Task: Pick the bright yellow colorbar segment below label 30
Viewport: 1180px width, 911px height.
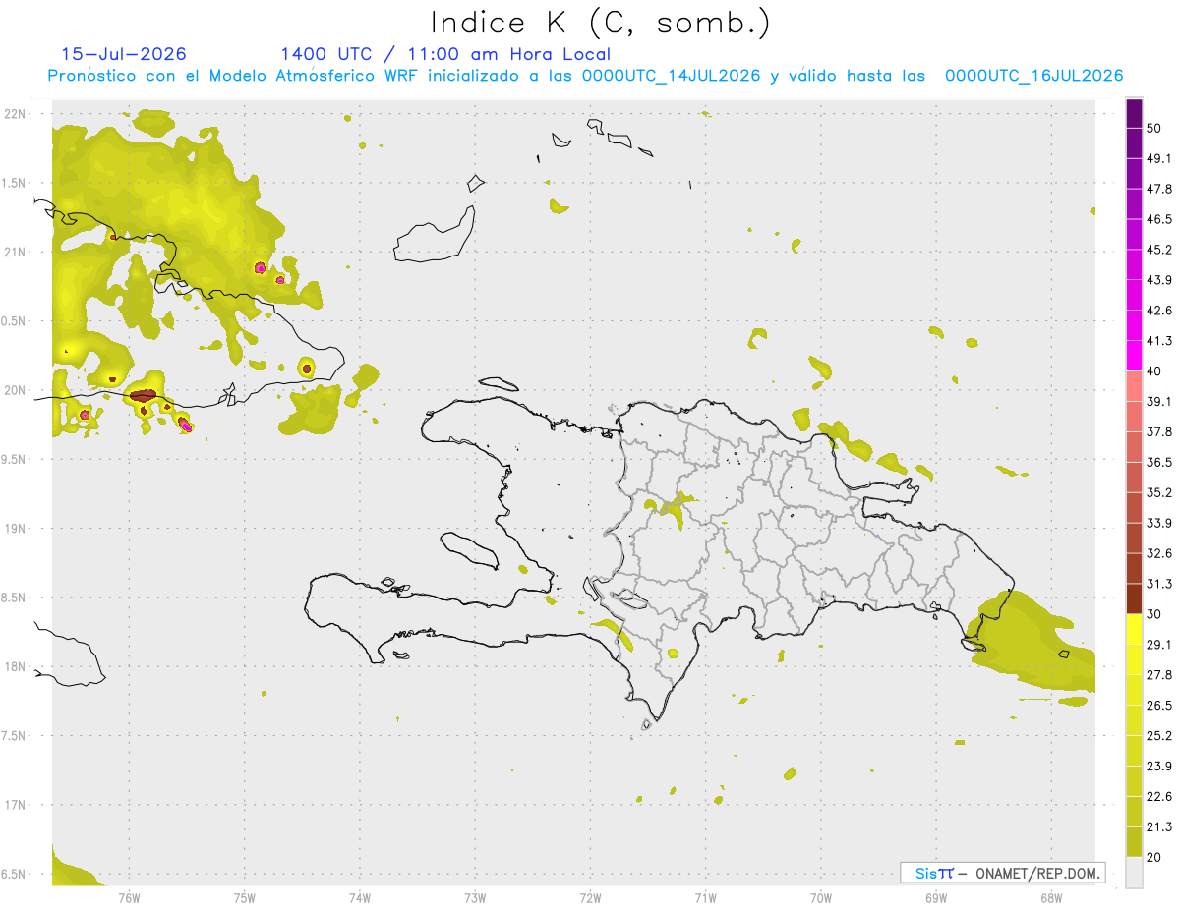Action: [1134, 629]
